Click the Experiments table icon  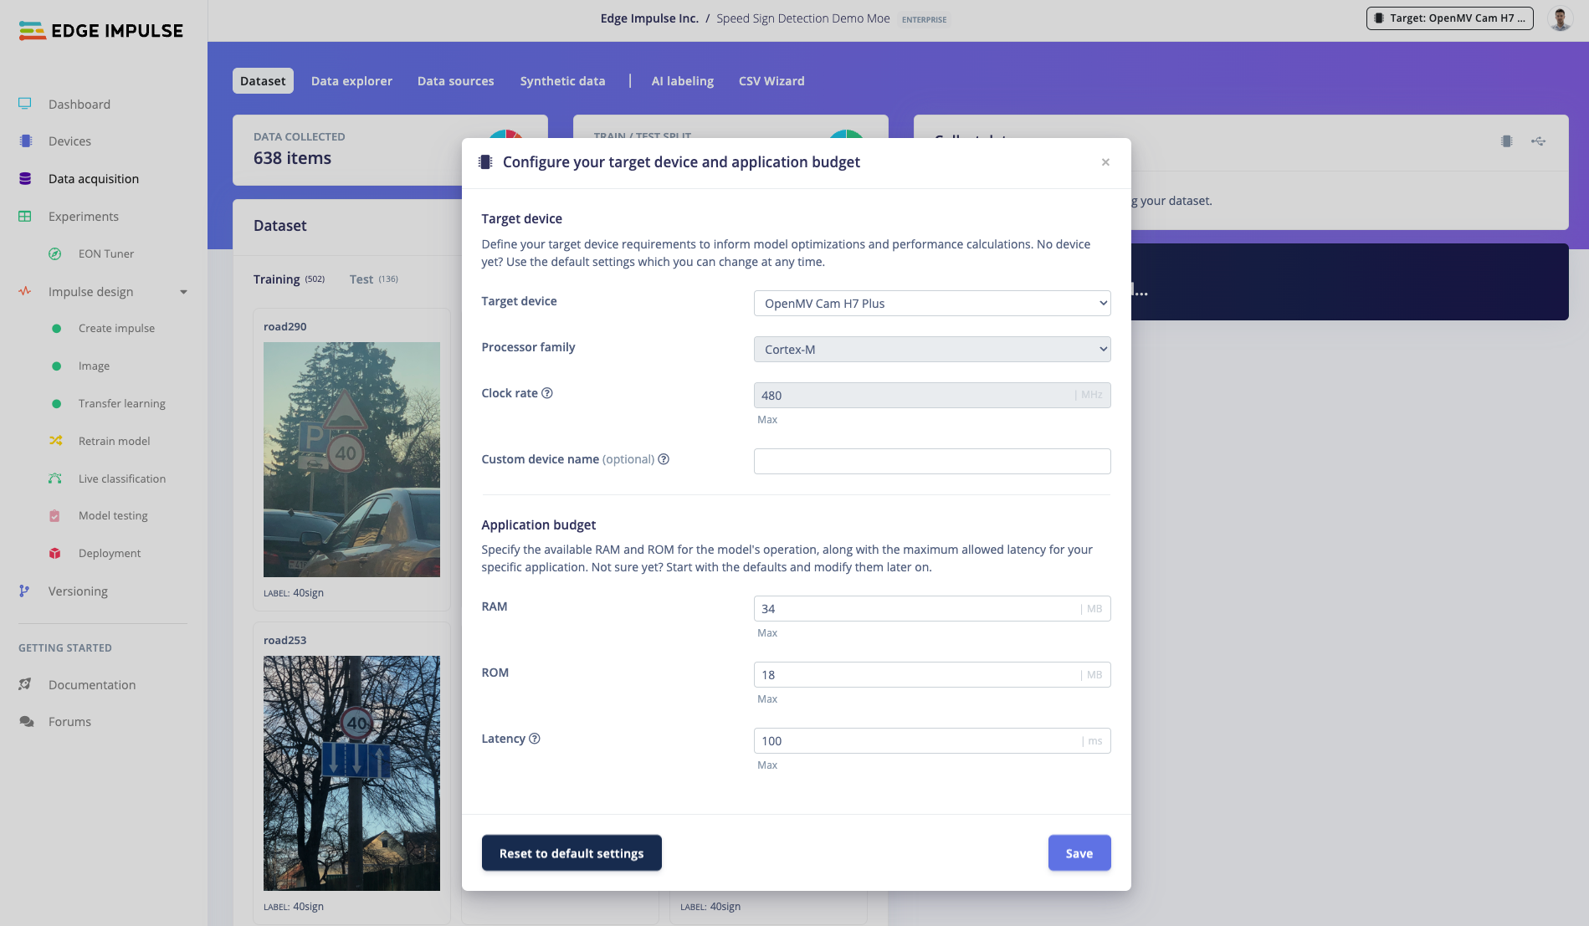point(25,216)
